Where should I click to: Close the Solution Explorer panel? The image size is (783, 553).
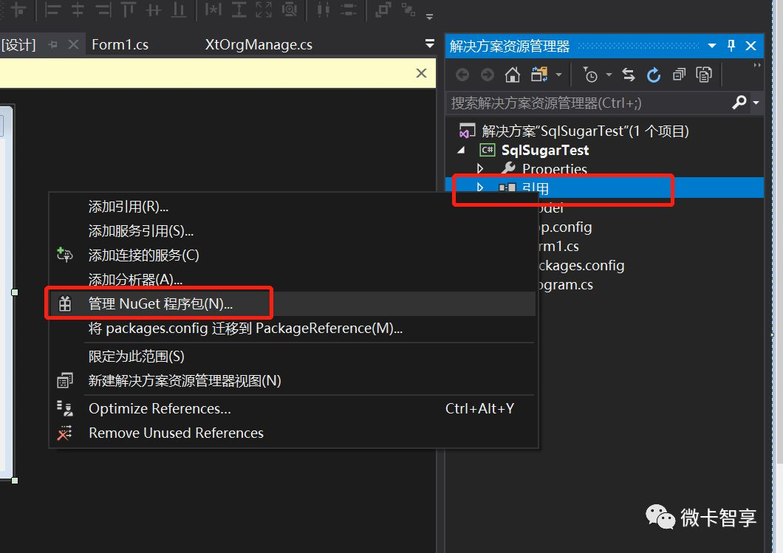[x=750, y=46]
